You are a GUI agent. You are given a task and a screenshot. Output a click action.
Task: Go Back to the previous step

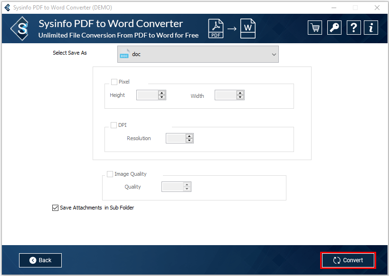[40, 260]
